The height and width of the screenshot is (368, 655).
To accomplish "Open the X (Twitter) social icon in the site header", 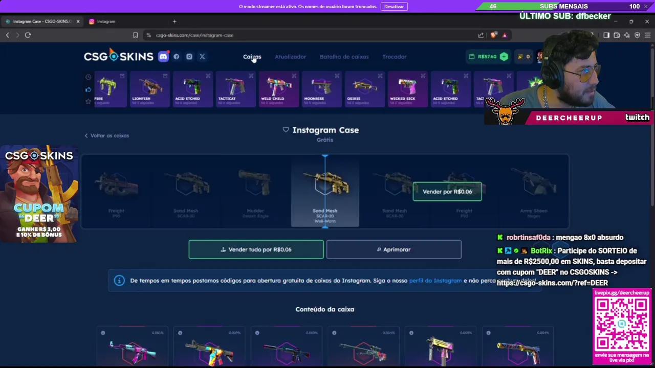I will [x=202, y=57].
